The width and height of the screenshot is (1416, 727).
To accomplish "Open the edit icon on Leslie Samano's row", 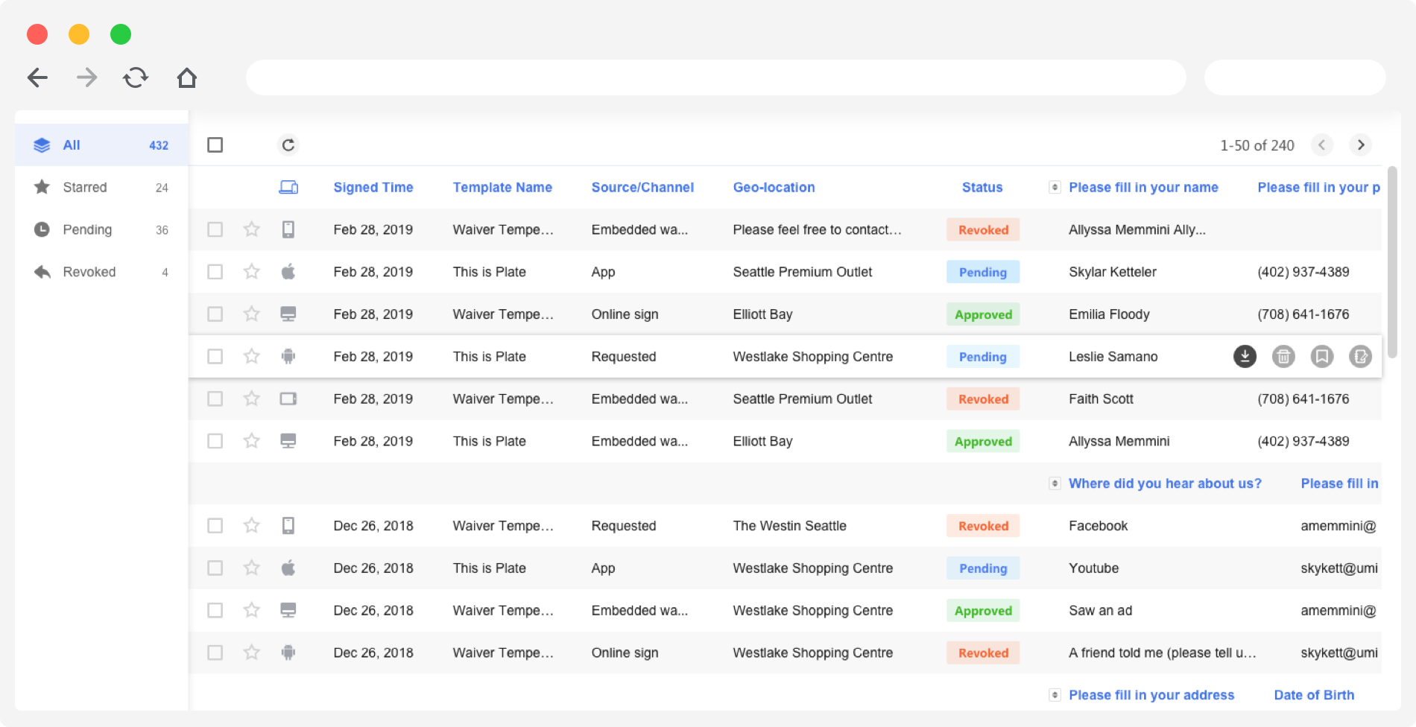I will pyautogui.click(x=1362, y=357).
